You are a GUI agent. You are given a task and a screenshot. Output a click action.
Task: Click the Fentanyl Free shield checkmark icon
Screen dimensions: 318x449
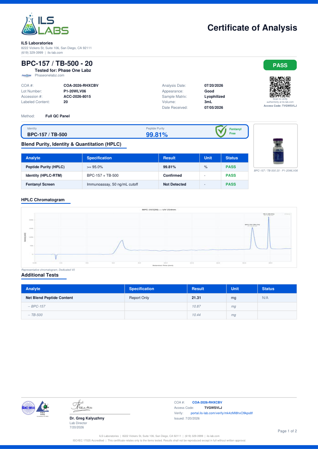coord(221,131)
